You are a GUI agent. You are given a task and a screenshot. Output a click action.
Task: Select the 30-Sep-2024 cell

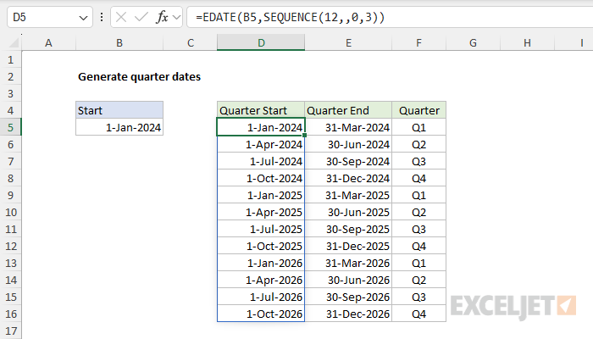point(348,162)
